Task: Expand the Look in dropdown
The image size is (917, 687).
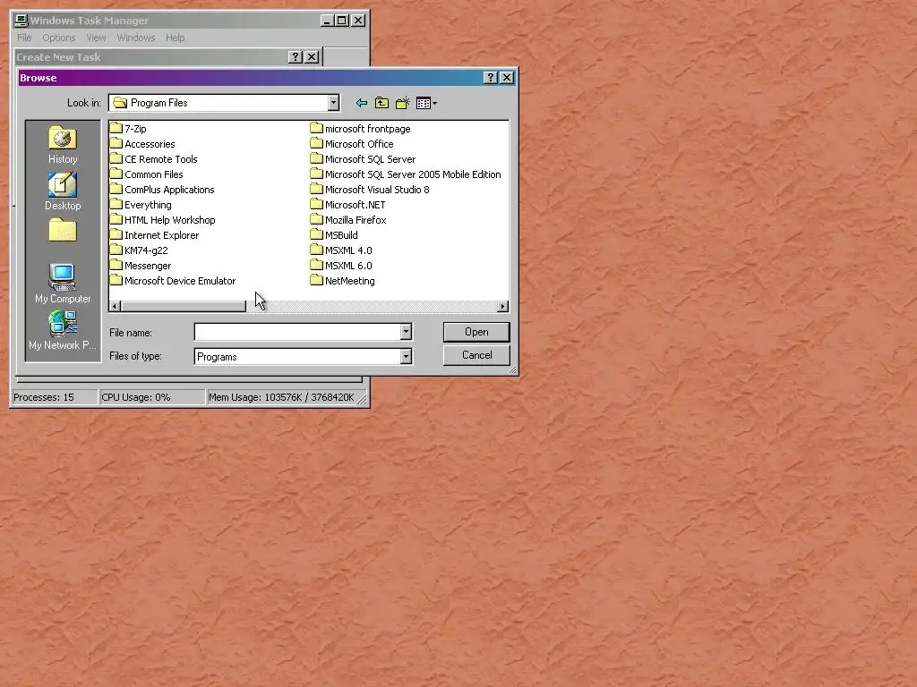Action: (333, 103)
